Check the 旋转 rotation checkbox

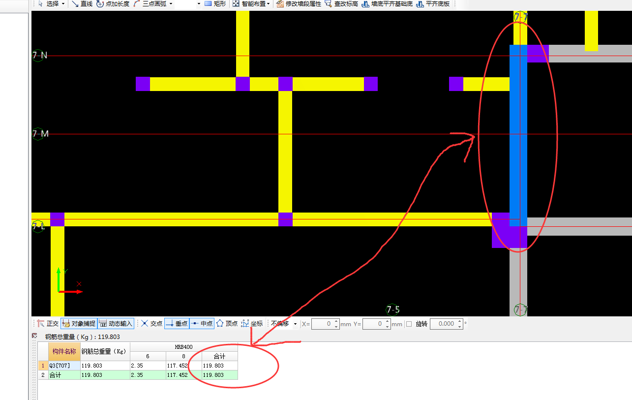pos(409,324)
